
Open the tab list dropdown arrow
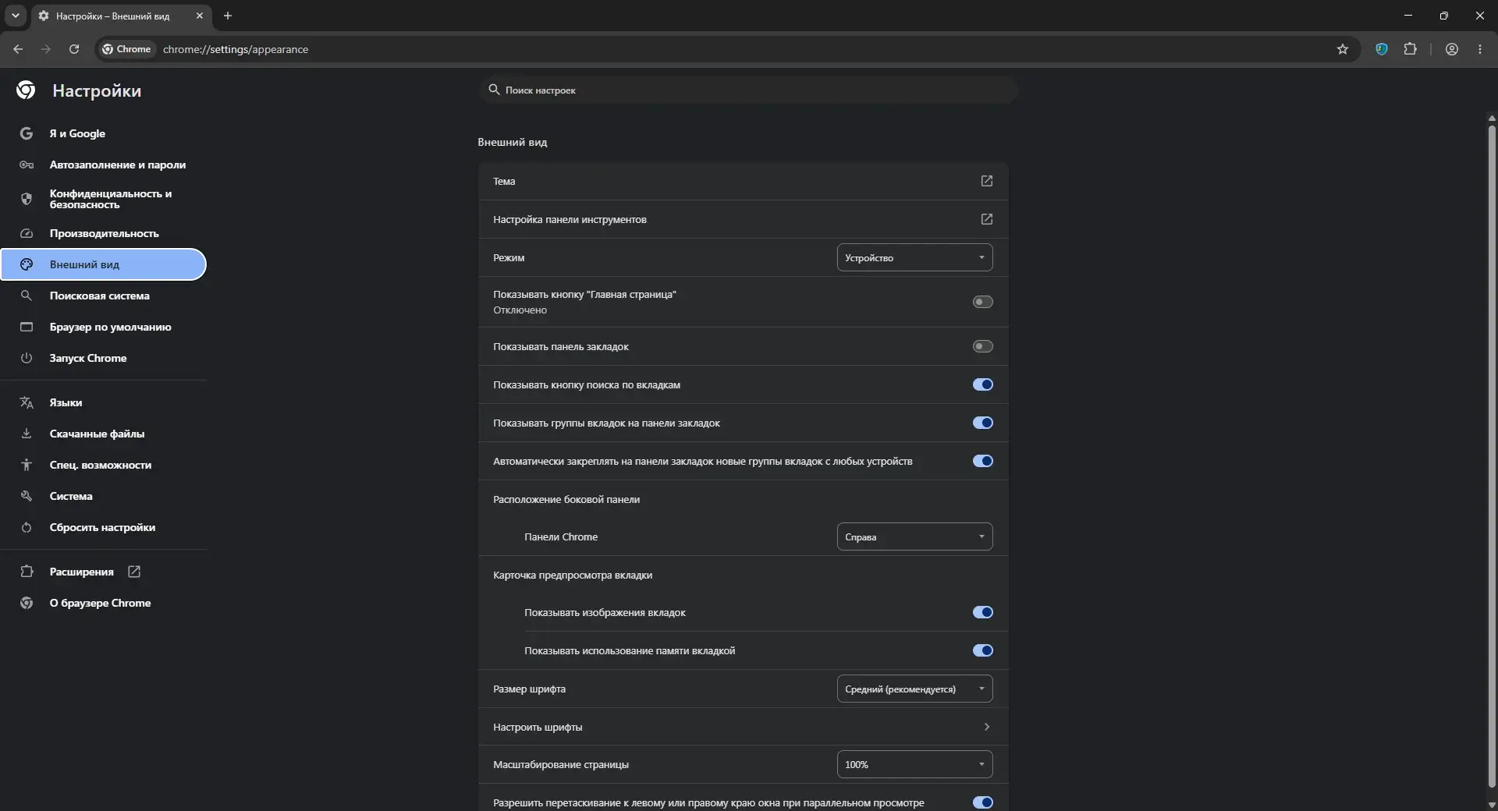tap(15, 16)
